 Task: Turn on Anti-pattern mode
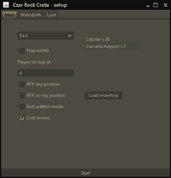(x=22, y=107)
